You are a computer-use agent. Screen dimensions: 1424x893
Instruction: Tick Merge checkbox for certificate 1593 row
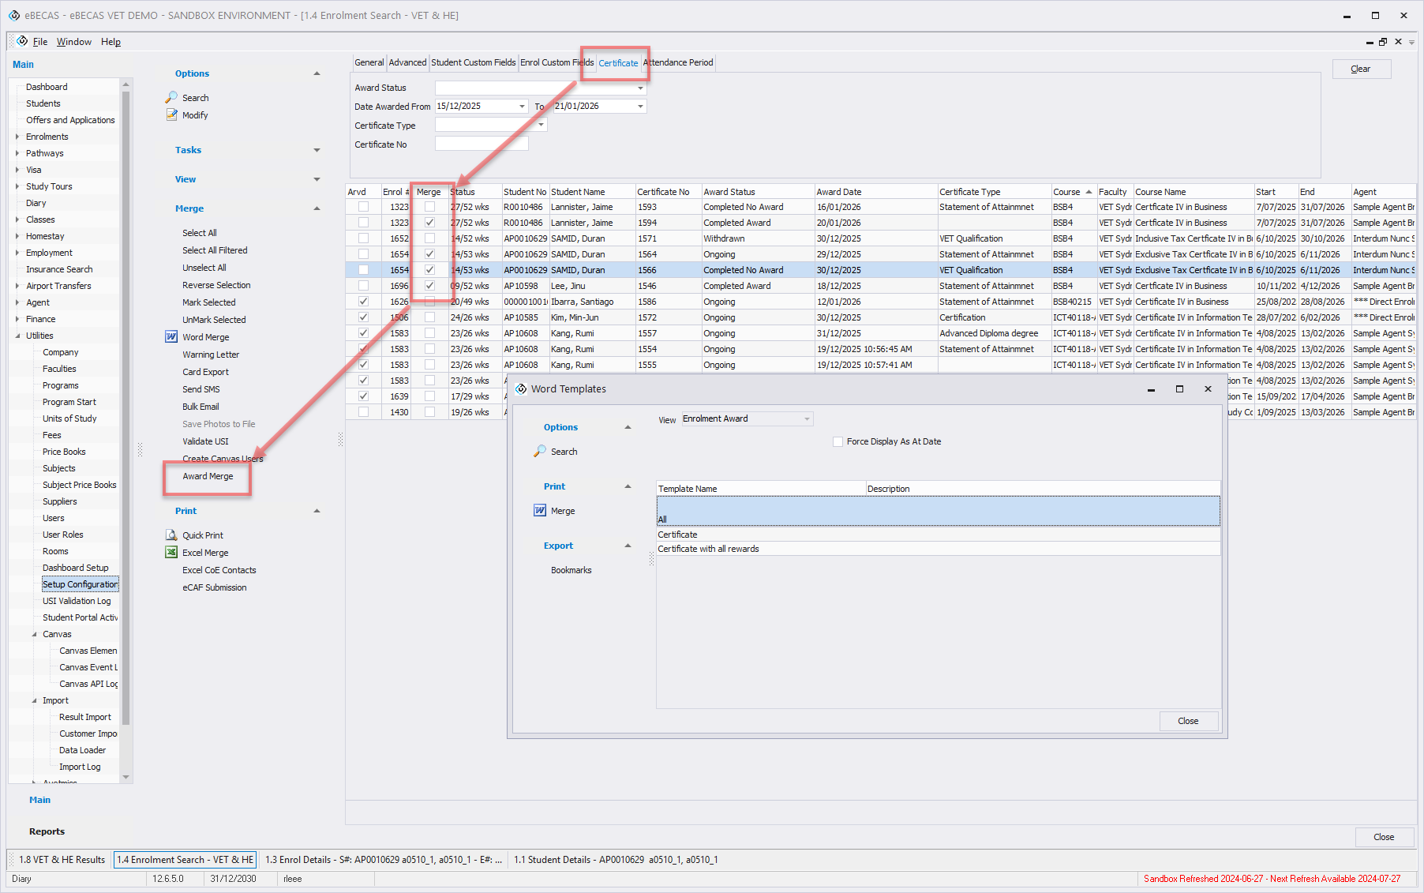click(x=429, y=207)
